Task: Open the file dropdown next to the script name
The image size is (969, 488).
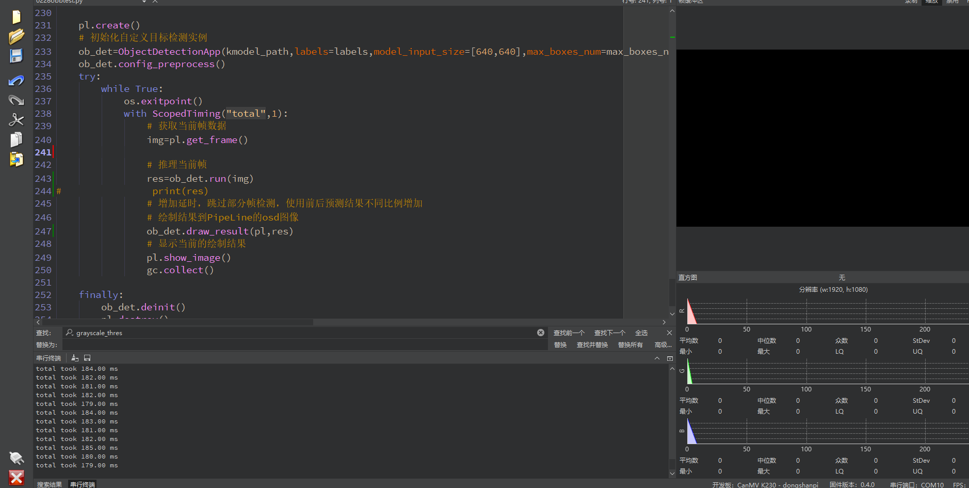Action: point(144,2)
